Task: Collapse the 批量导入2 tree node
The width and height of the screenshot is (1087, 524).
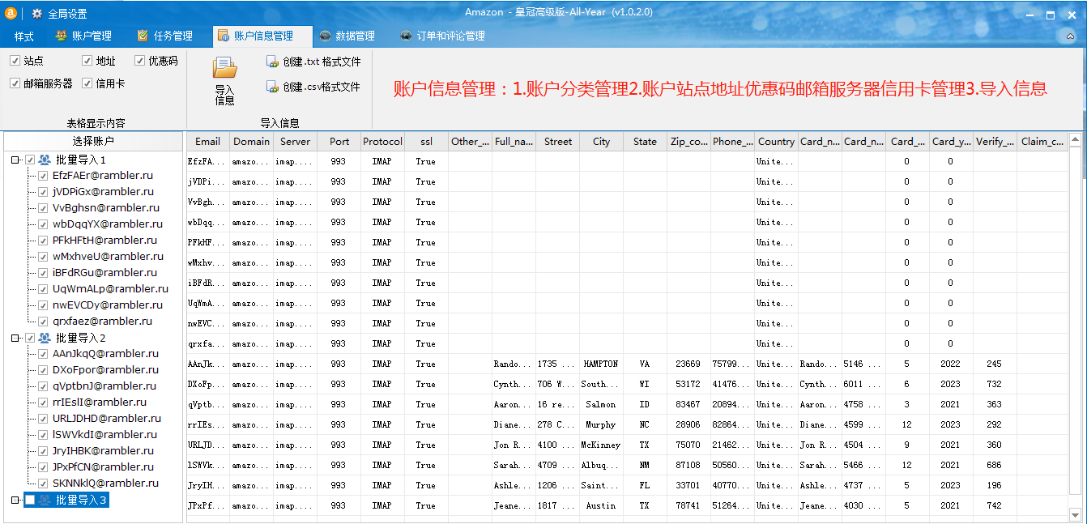Action: coord(15,338)
